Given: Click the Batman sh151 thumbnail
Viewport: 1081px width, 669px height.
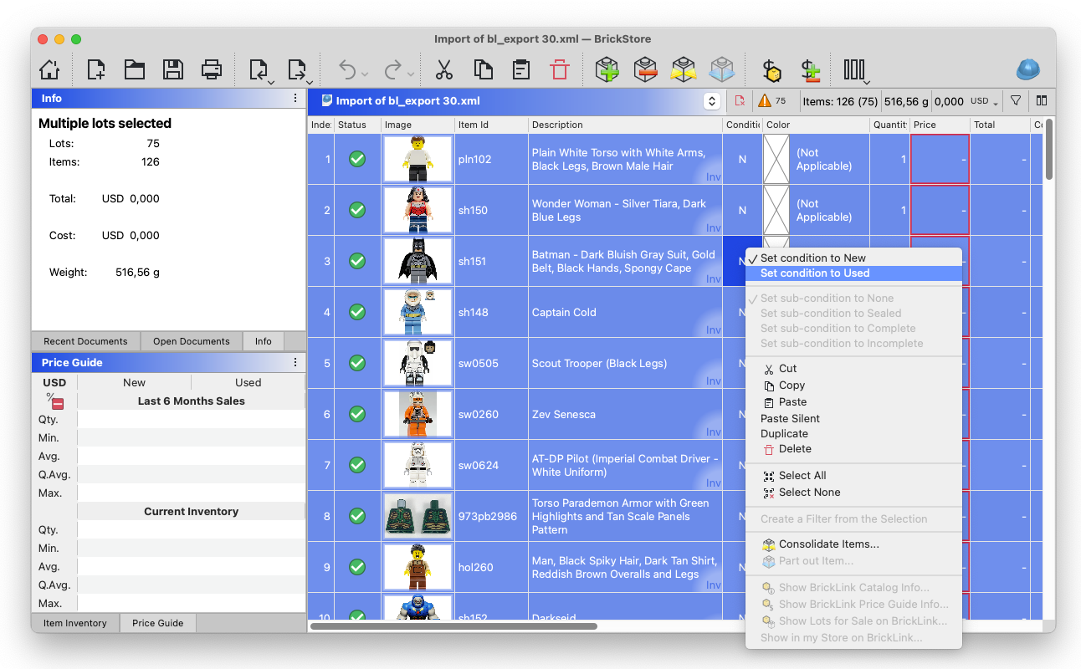Looking at the screenshot, I should pyautogui.click(x=418, y=261).
